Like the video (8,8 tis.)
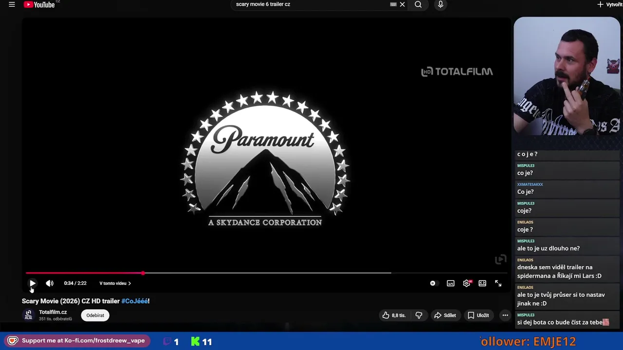The image size is (623, 350). (x=394, y=315)
